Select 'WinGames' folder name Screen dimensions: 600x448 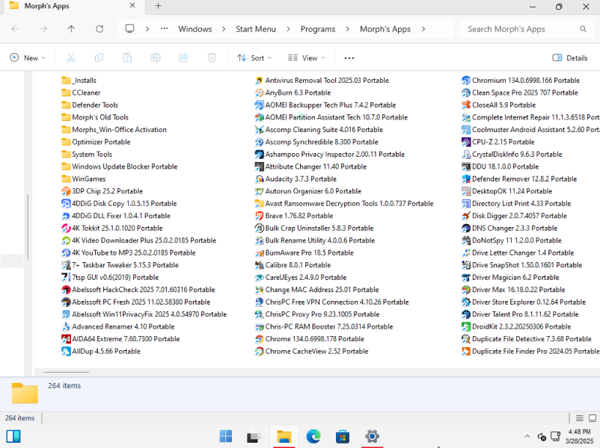pyautogui.click(x=89, y=179)
